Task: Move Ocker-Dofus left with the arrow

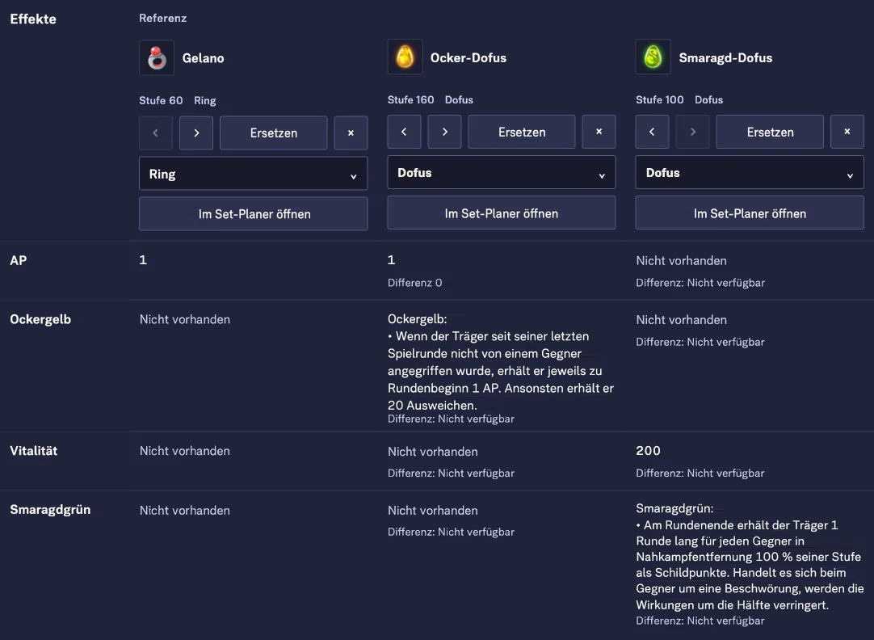Action: coord(404,132)
